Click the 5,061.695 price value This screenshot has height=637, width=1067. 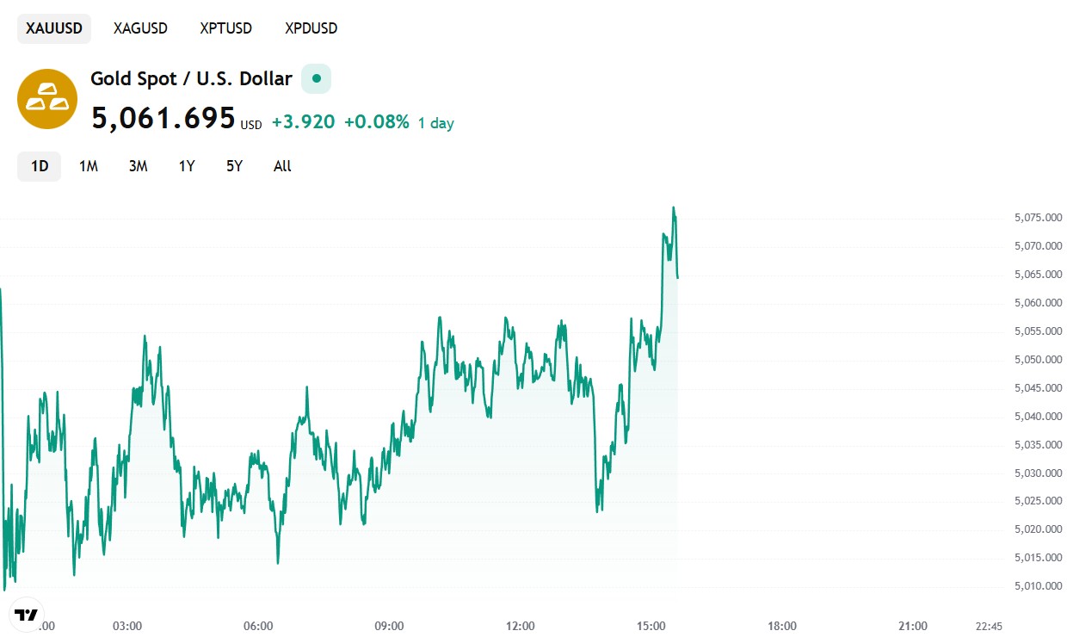[x=163, y=118]
